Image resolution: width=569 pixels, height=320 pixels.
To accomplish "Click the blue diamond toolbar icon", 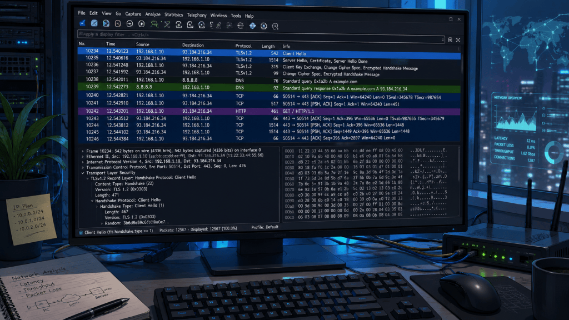I will pos(253,26).
